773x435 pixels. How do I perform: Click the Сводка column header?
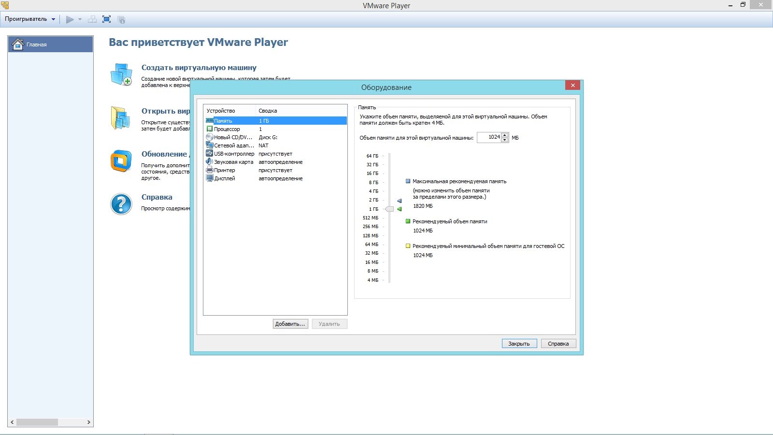268,111
